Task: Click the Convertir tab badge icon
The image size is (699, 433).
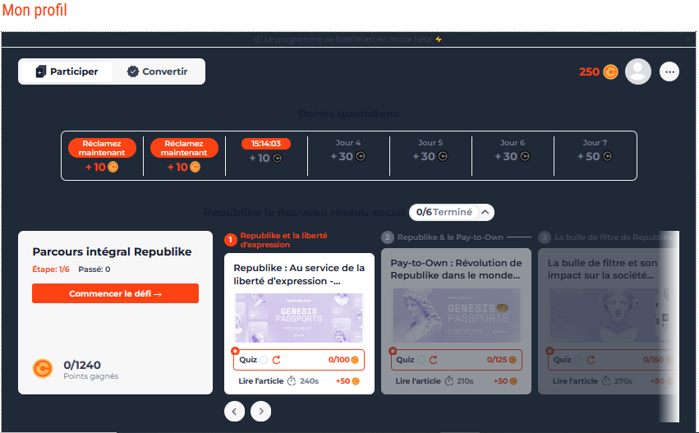Action: [133, 71]
